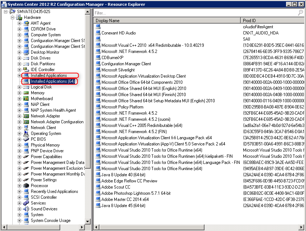Select the NAP System Health Agent item
306x231 pixels.
click(53, 110)
